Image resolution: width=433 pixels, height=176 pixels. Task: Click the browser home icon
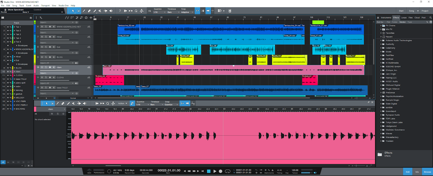coord(378,18)
